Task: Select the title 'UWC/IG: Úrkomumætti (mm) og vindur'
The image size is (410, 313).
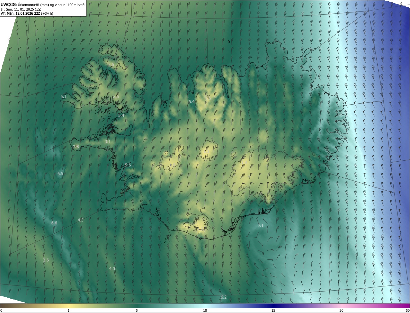Action: click(43, 4)
